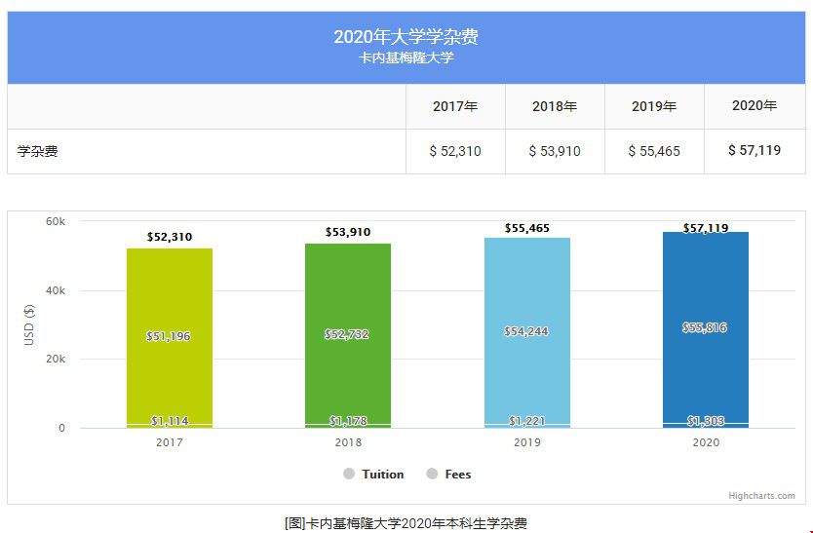Click the USD ($) axis title

(x=29, y=325)
